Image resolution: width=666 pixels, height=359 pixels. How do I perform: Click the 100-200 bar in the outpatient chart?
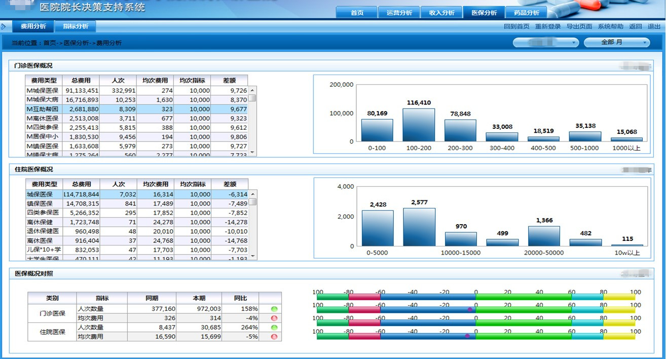[x=419, y=125]
